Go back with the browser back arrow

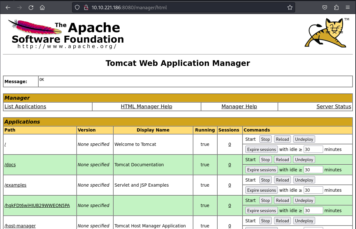point(8,7)
